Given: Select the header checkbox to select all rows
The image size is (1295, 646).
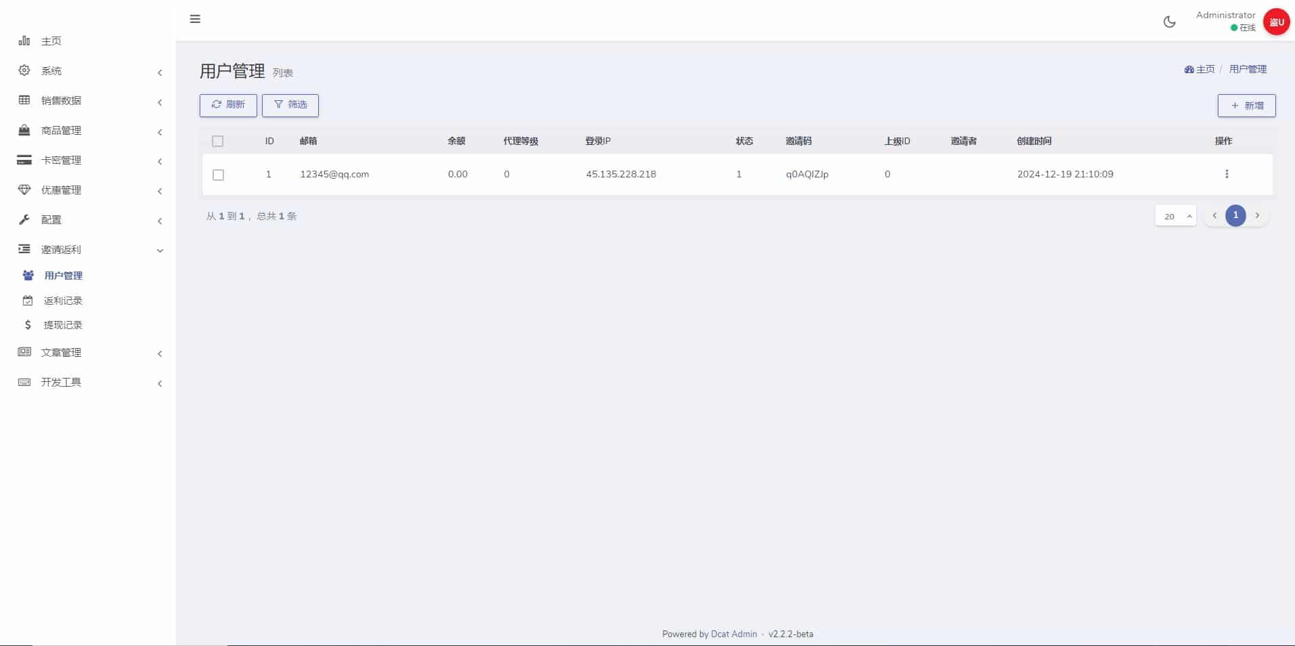Looking at the screenshot, I should (217, 141).
